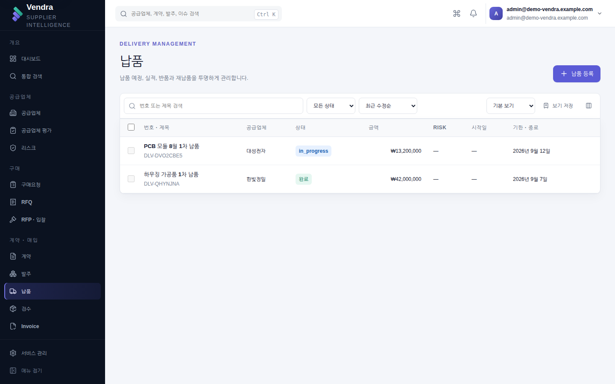The width and height of the screenshot is (615, 384).
Task: Open PCB 모듈 8월 1차 납품 delivery
Action: (x=172, y=146)
